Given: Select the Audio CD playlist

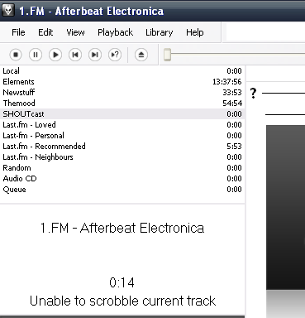Looking at the screenshot, I should coord(122,179).
